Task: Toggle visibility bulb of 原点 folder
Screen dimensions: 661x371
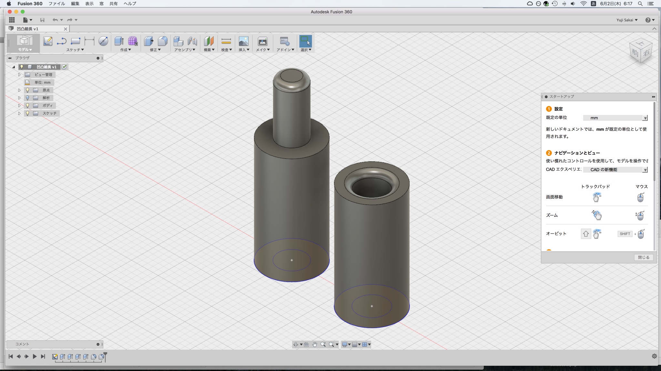Action: tap(28, 90)
